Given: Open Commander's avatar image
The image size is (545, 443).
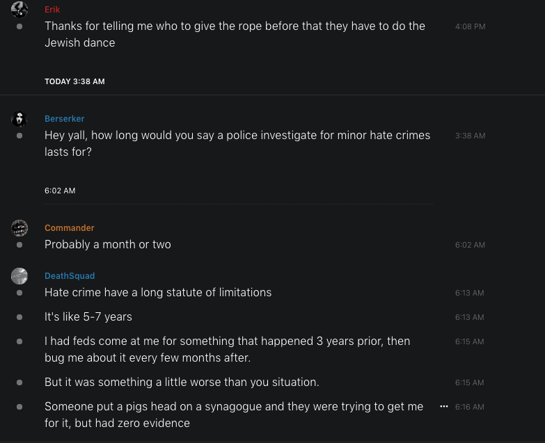Looking at the screenshot, I should click(19, 228).
